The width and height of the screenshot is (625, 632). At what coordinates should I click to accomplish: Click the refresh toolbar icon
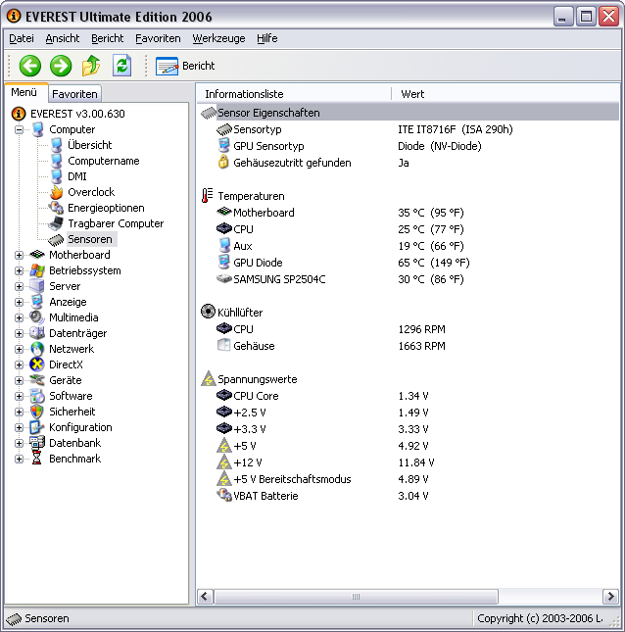[121, 66]
